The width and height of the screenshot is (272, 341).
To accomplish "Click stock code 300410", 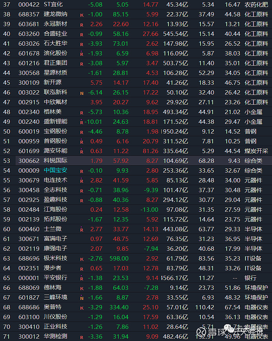I will point(29,327).
